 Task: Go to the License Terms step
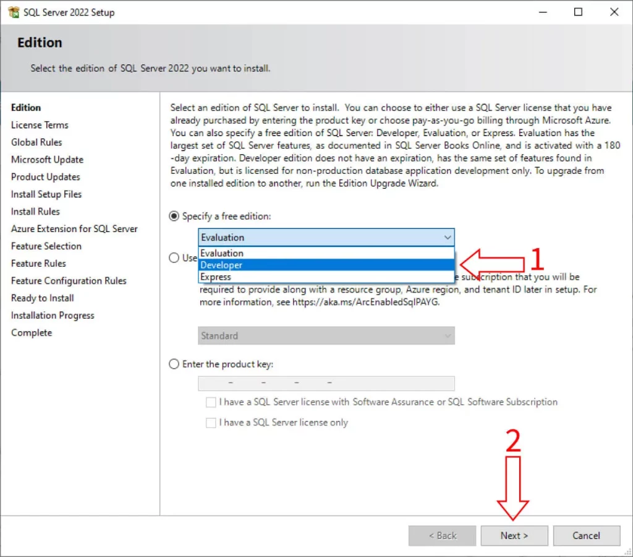click(x=40, y=124)
